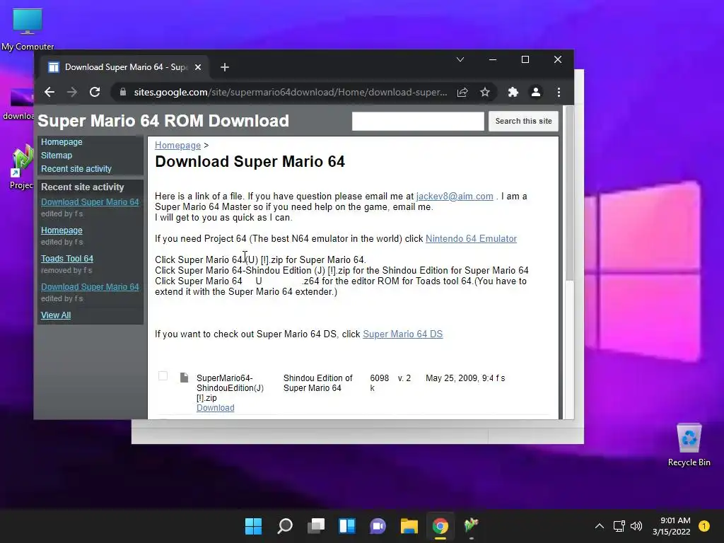
Task: Open Widgets from the taskbar
Action: click(x=346, y=526)
